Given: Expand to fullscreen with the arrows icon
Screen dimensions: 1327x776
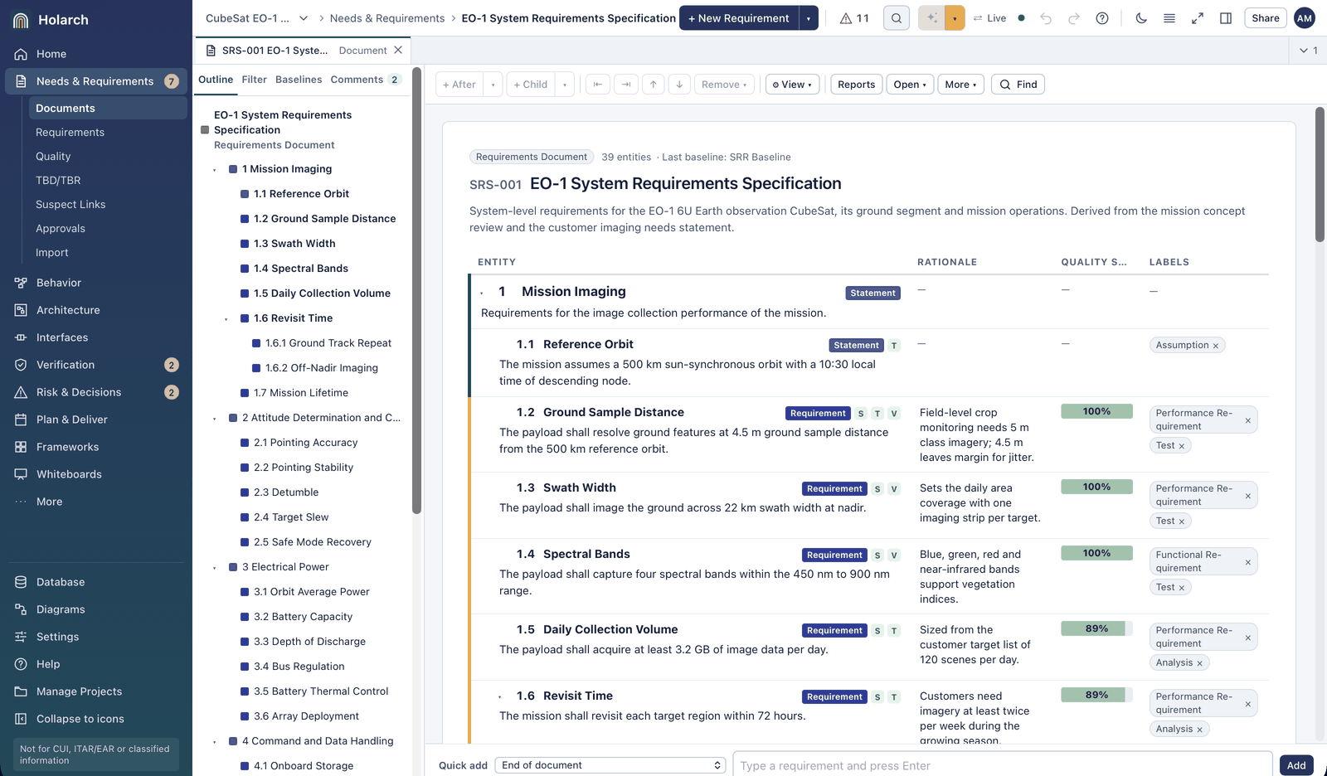Looking at the screenshot, I should click(x=1198, y=18).
